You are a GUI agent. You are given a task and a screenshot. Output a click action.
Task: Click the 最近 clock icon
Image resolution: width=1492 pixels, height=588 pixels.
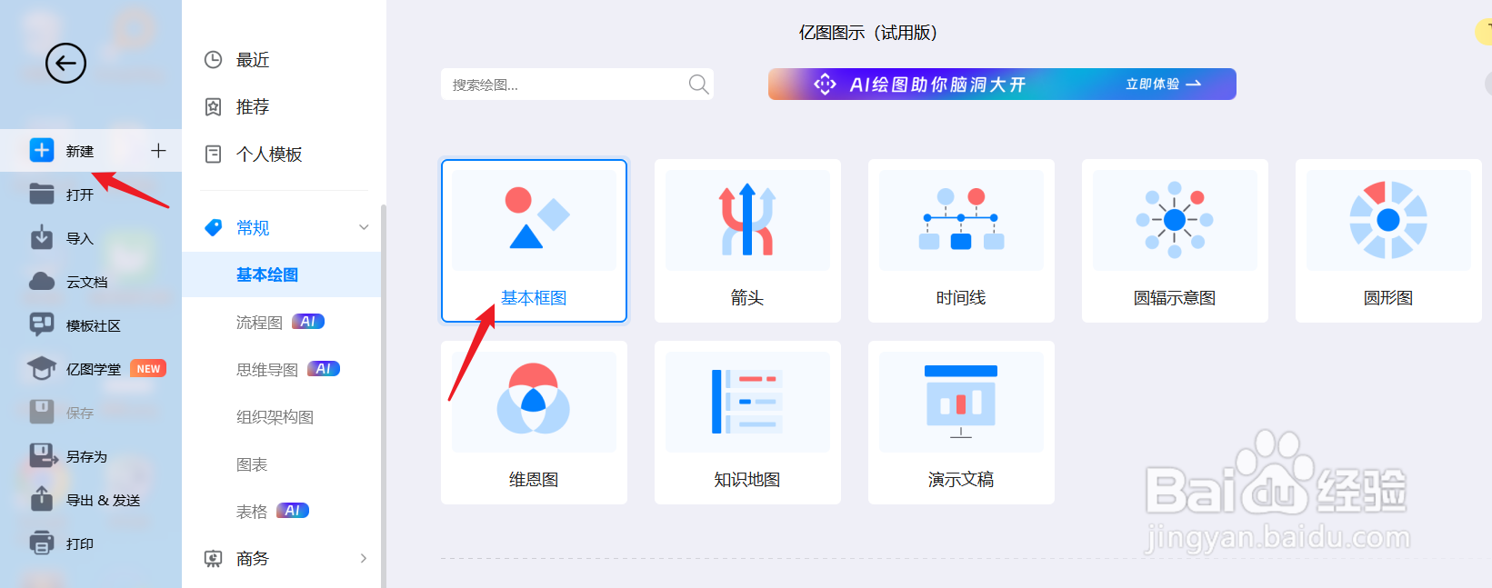[213, 60]
